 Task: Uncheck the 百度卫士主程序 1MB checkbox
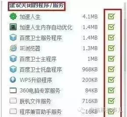(111, 58)
